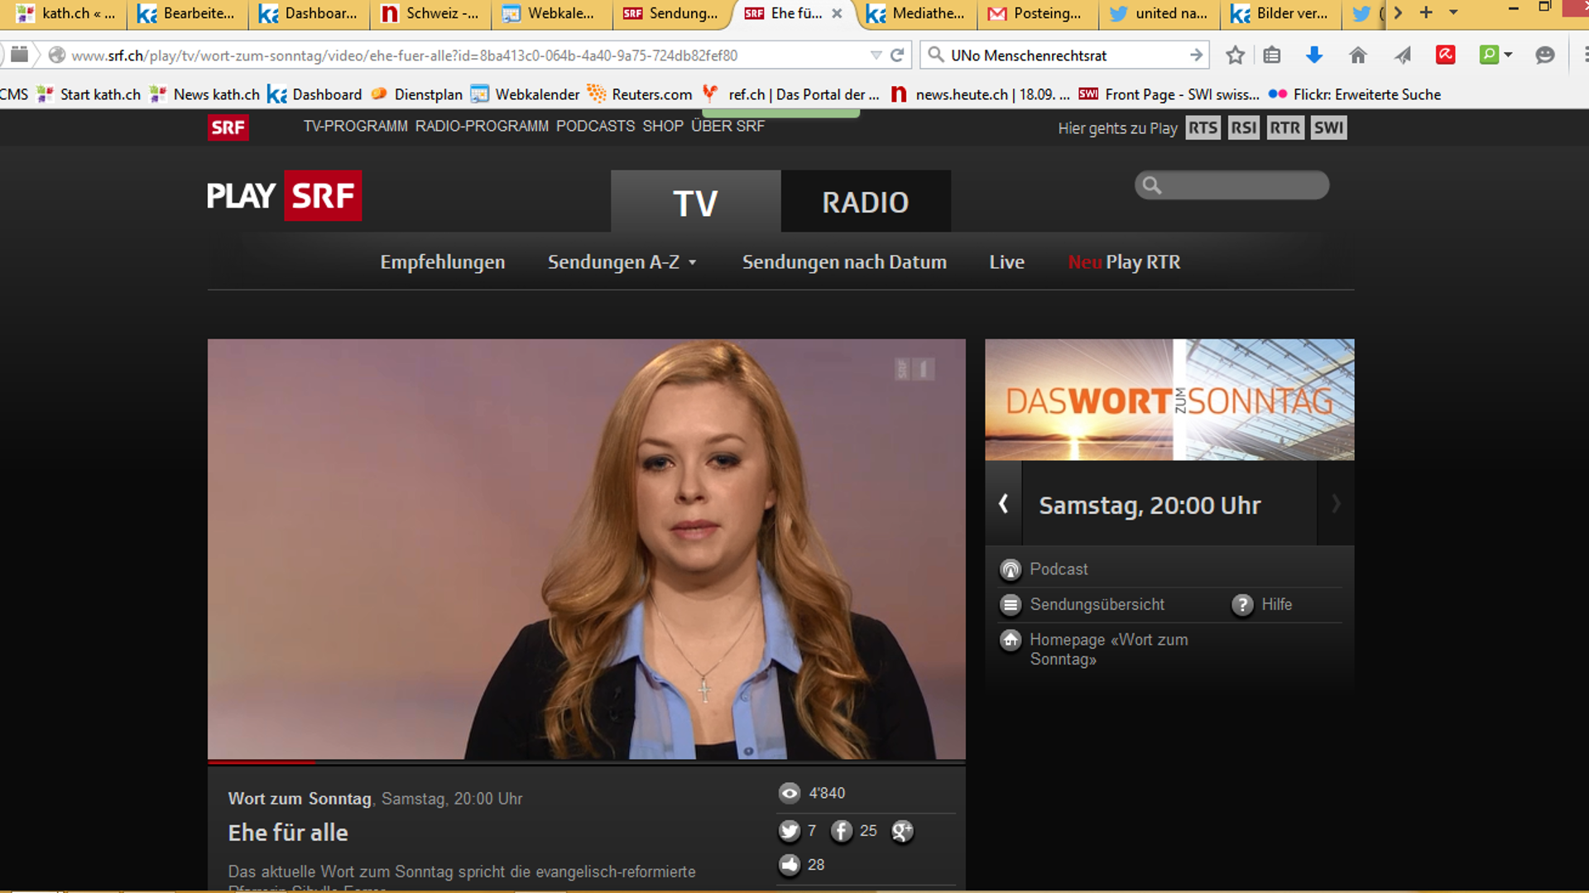This screenshot has height=893, width=1589.
Task: Click Das Wort zum Sonntag banner
Action: [1169, 400]
